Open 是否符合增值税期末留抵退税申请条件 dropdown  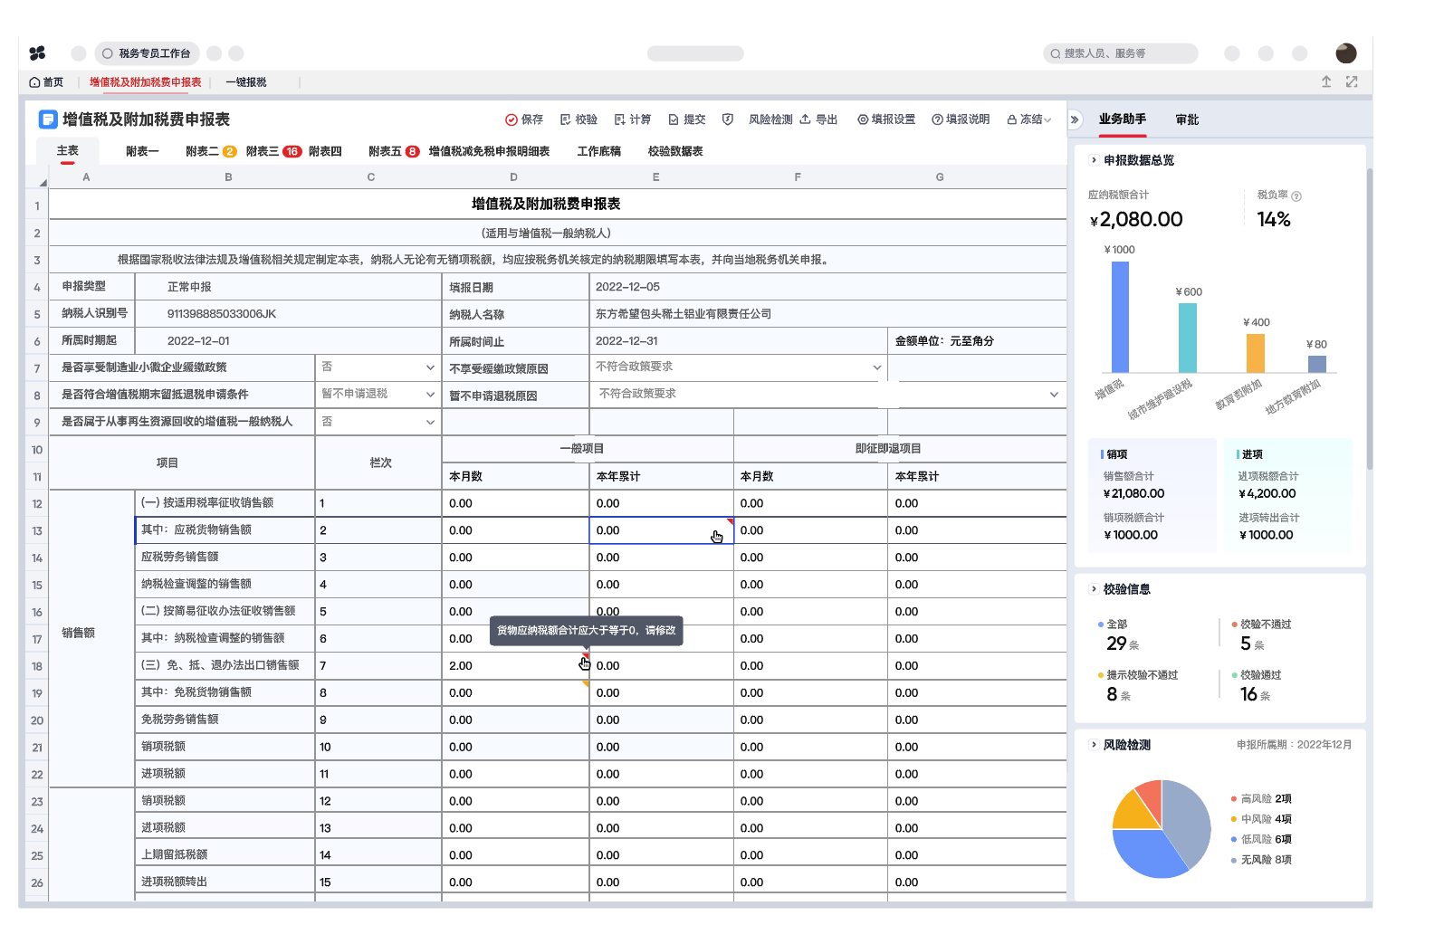pos(378,395)
